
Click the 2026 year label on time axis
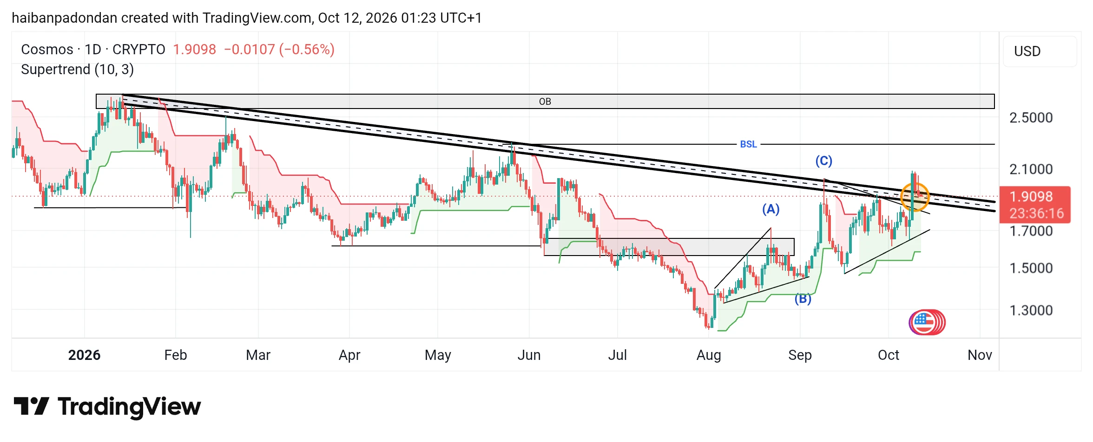84,355
